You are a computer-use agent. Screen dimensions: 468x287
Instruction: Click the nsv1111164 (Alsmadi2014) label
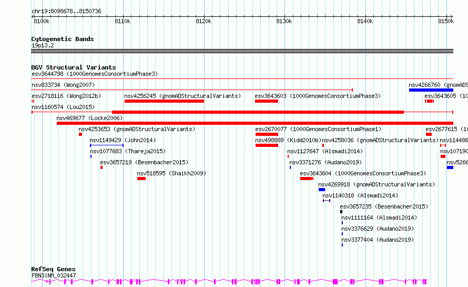(379, 217)
